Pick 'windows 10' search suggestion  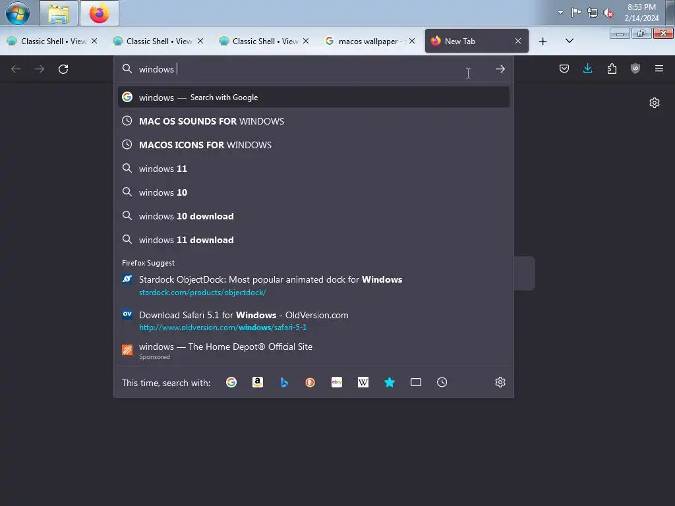[313, 192]
